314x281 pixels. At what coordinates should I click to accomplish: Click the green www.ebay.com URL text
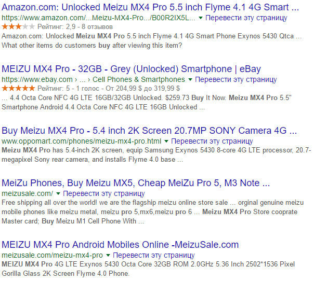[37, 79]
